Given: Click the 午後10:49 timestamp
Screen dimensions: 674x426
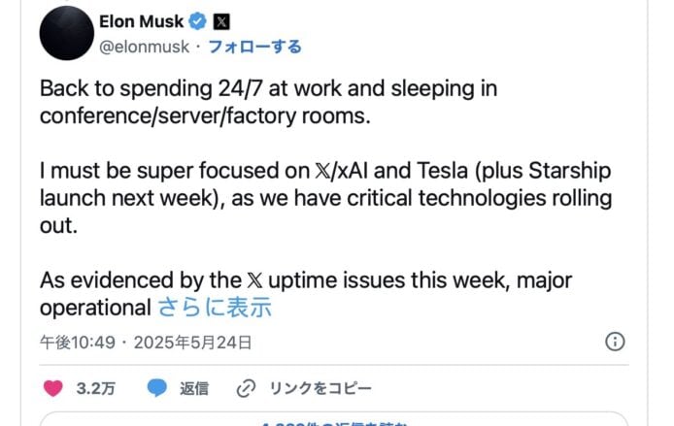Looking at the screenshot, I should pyautogui.click(x=78, y=343).
